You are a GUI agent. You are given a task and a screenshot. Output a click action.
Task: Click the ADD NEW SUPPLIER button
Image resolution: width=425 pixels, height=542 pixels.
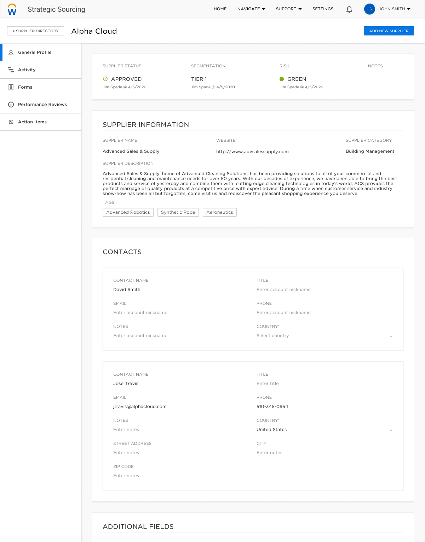point(389,31)
